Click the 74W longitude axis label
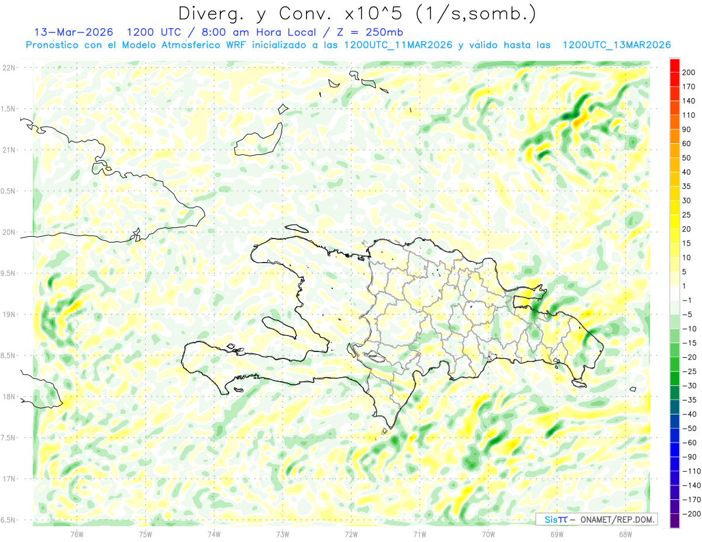 click(214, 533)
